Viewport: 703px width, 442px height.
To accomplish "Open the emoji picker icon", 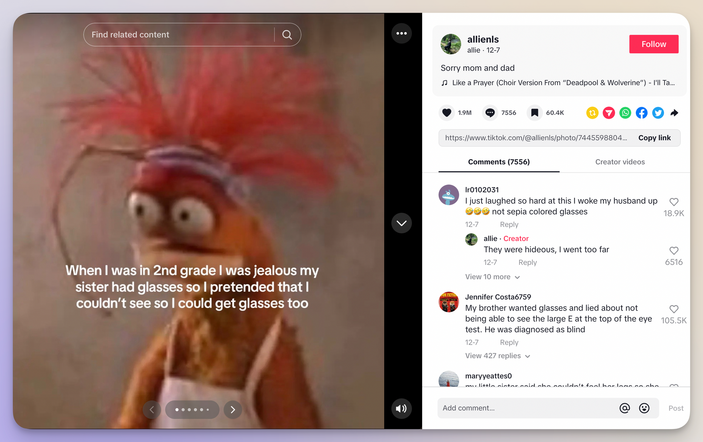I will 644,408.
